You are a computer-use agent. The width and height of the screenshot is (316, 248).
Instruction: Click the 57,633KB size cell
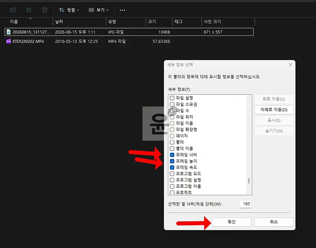point(161,41)
